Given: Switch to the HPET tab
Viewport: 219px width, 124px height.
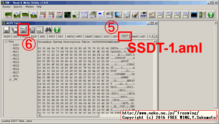Looking at the screenshot, I should pyautogui.click(x=79, y=37).
